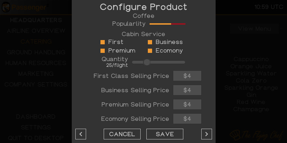287x143 pixels.
Task: Edit the Business Selling Price field
Action: point(187,90)
